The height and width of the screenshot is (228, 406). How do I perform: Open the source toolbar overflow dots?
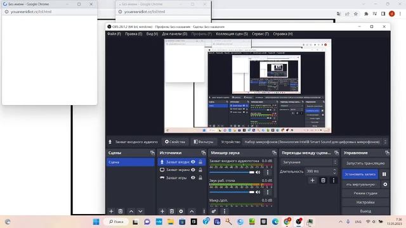(385, 142)
